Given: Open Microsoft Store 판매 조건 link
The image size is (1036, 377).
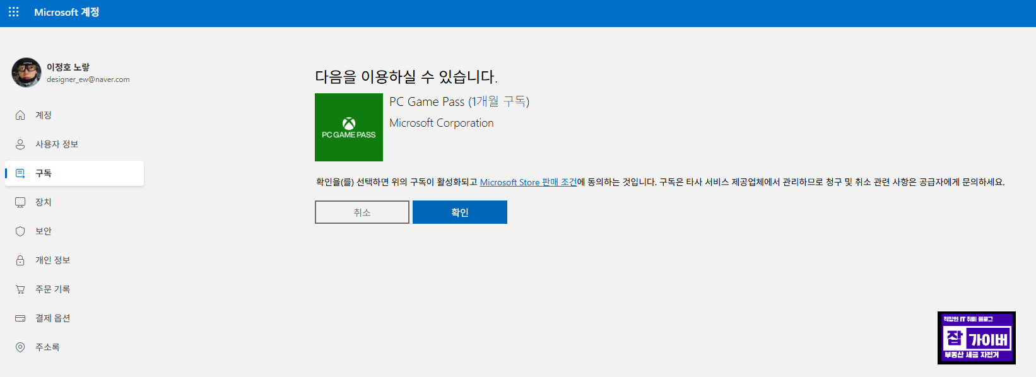Looking at the screenshot, I should pos(528,182).
